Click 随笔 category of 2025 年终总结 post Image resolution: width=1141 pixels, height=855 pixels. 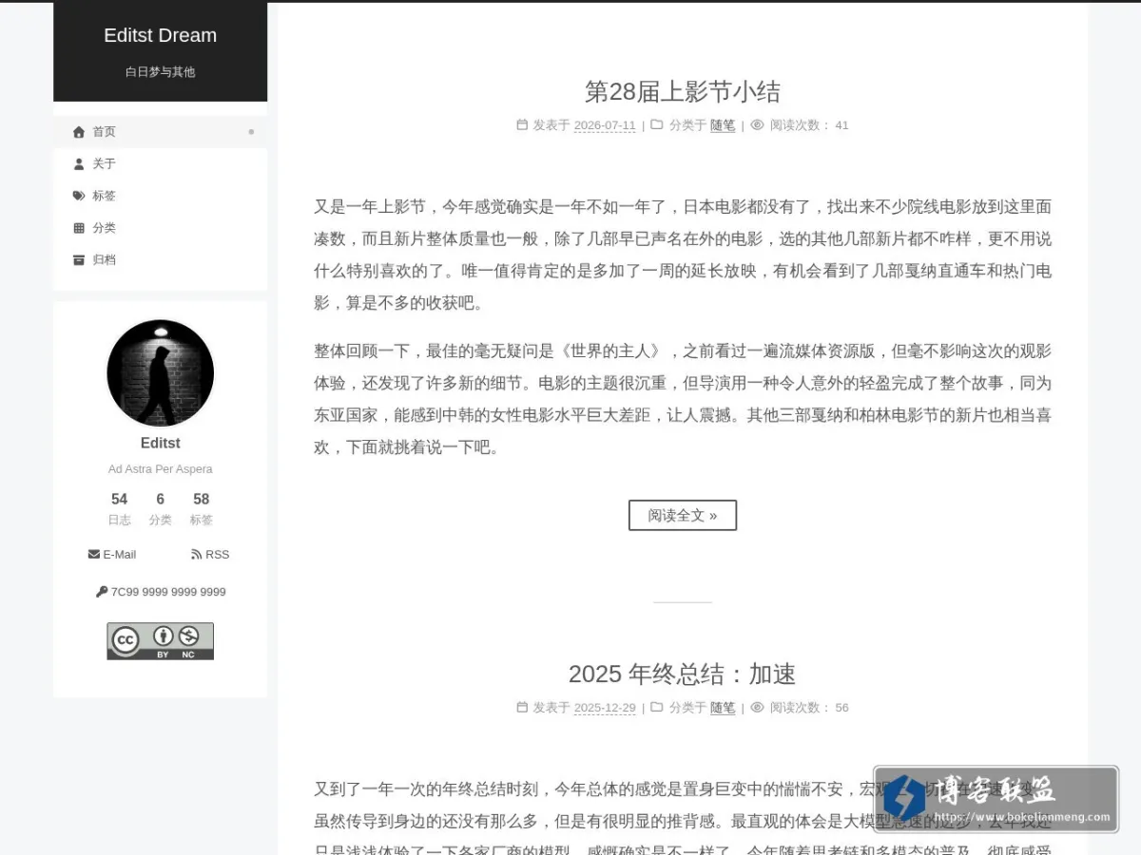pos(723,708)
